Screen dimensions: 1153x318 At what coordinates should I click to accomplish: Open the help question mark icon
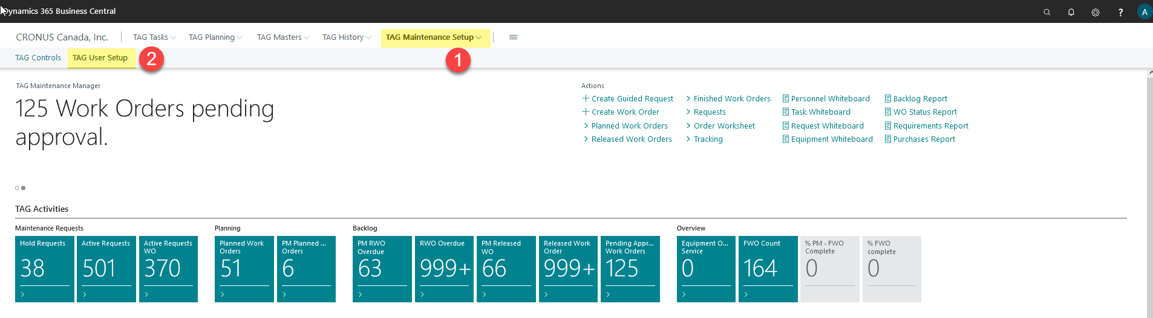point(1120,12)
